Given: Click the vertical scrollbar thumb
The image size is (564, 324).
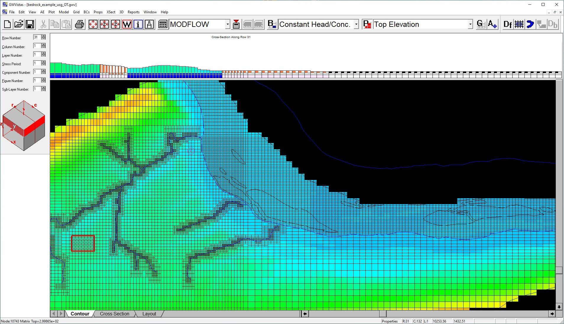Looking at the screenshot, I should click(559, 270).
